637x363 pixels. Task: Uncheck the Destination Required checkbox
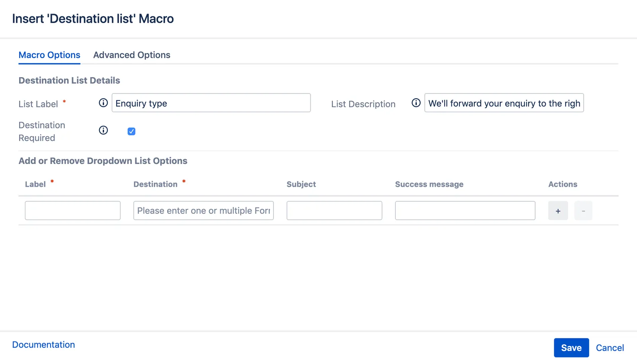coord(131,131)
